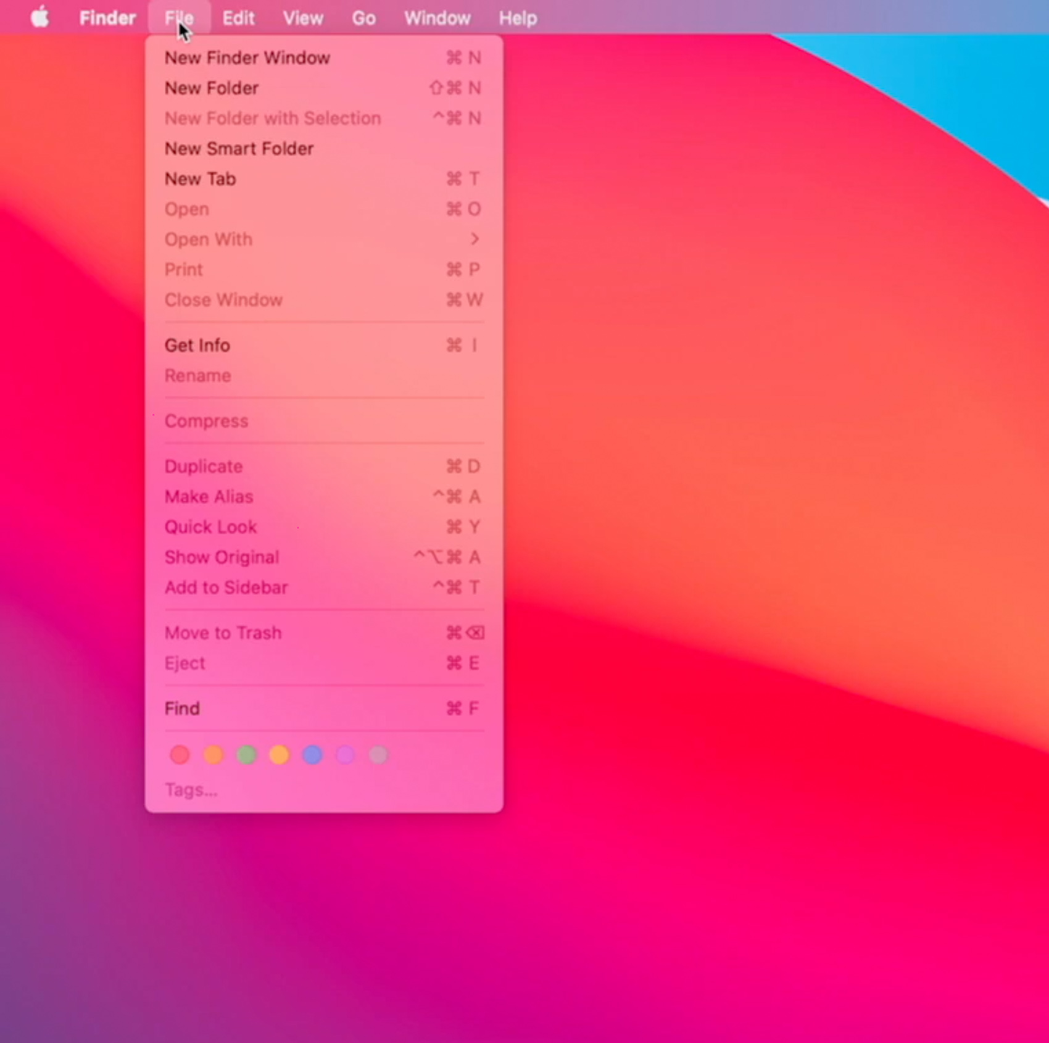The height and width of the screenshot is (1043, 1049).
Task: Select Quick Look
Action: [324, 526]
